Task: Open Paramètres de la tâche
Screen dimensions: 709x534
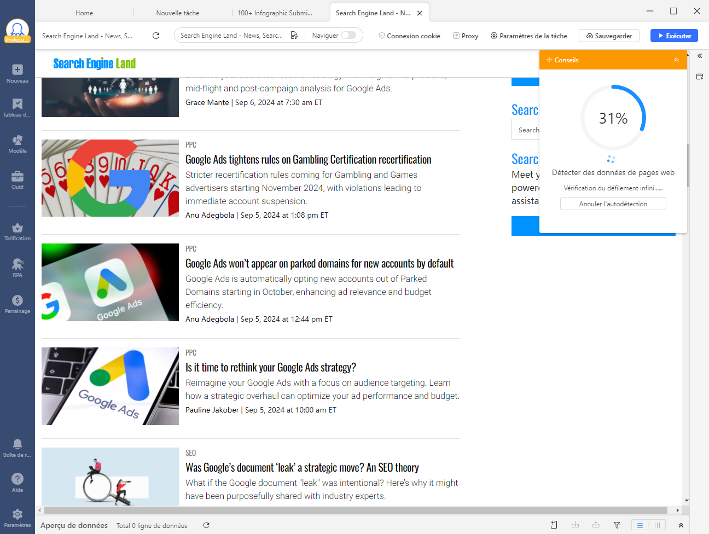Action: tap(528, 36)
